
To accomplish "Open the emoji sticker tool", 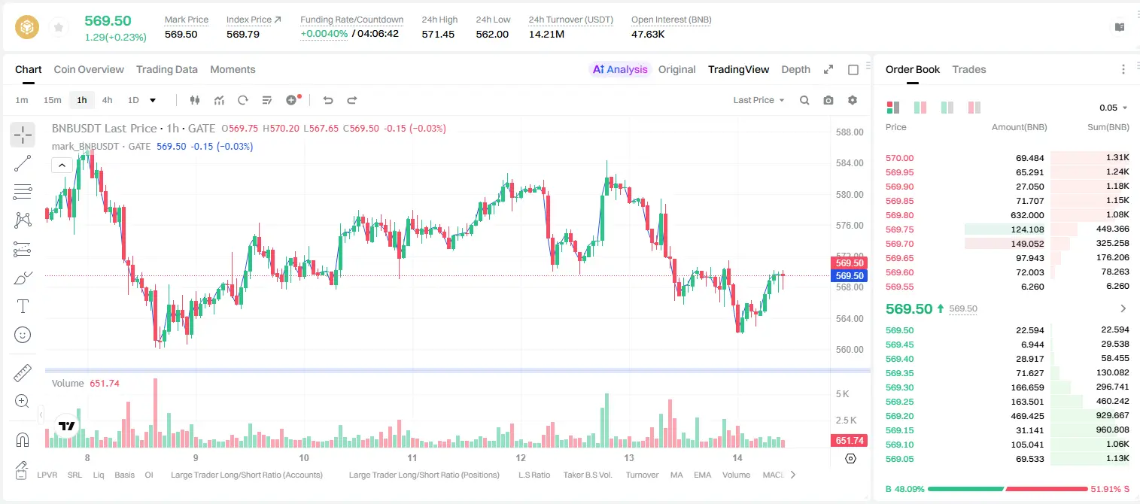I will pos(23,335).
